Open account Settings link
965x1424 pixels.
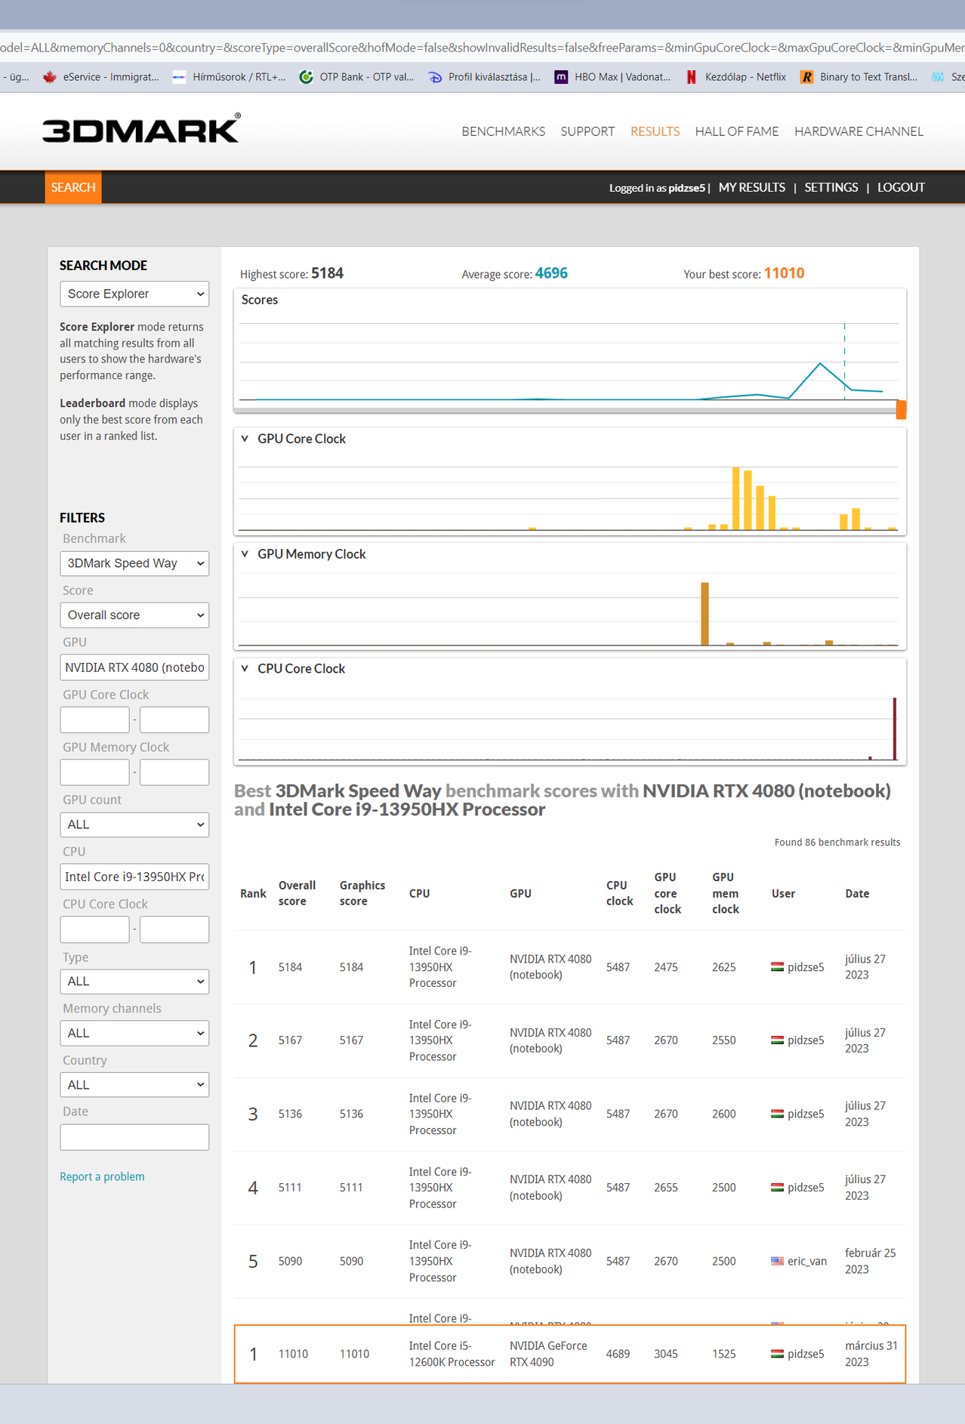[831, 187]
